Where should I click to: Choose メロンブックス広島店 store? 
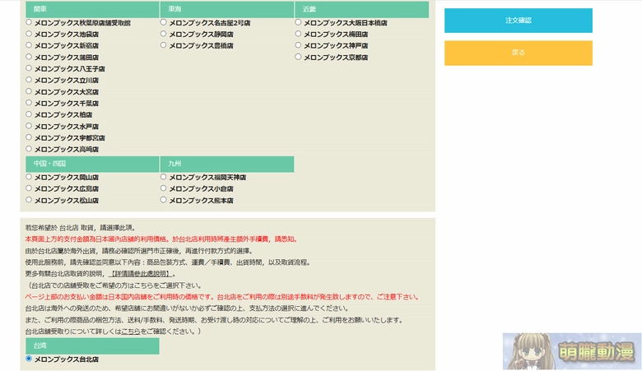[x=29, y=188]
